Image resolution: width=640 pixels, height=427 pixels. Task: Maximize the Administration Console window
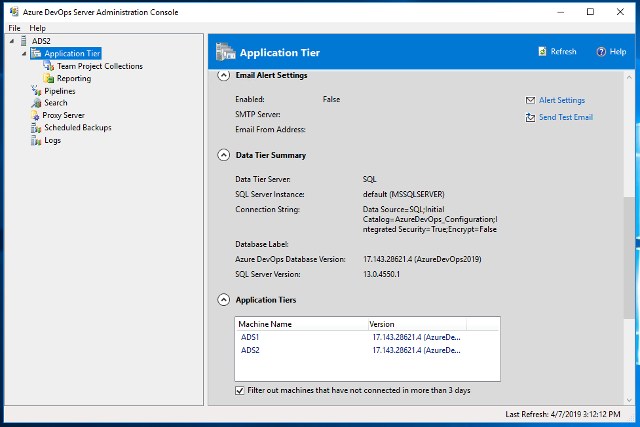point(590,12)
